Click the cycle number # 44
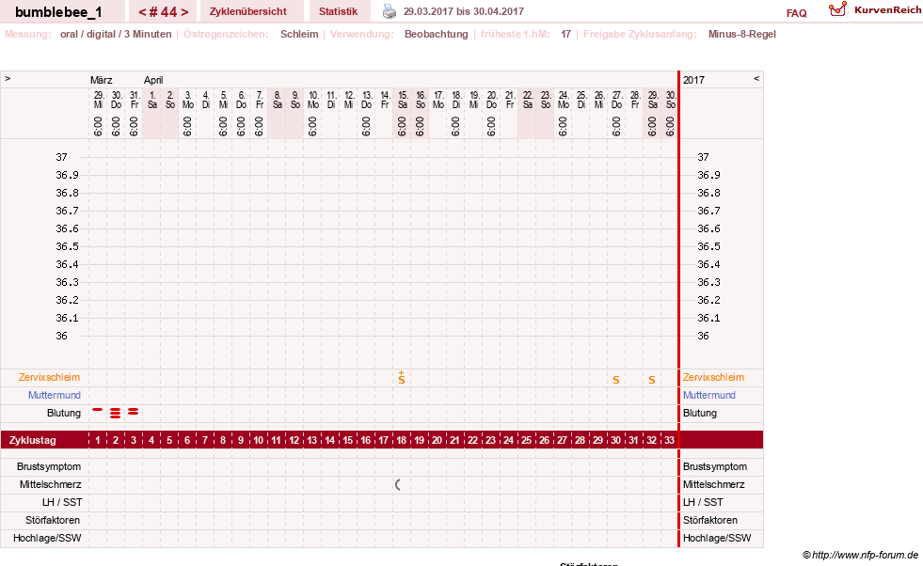 point(163,12)
